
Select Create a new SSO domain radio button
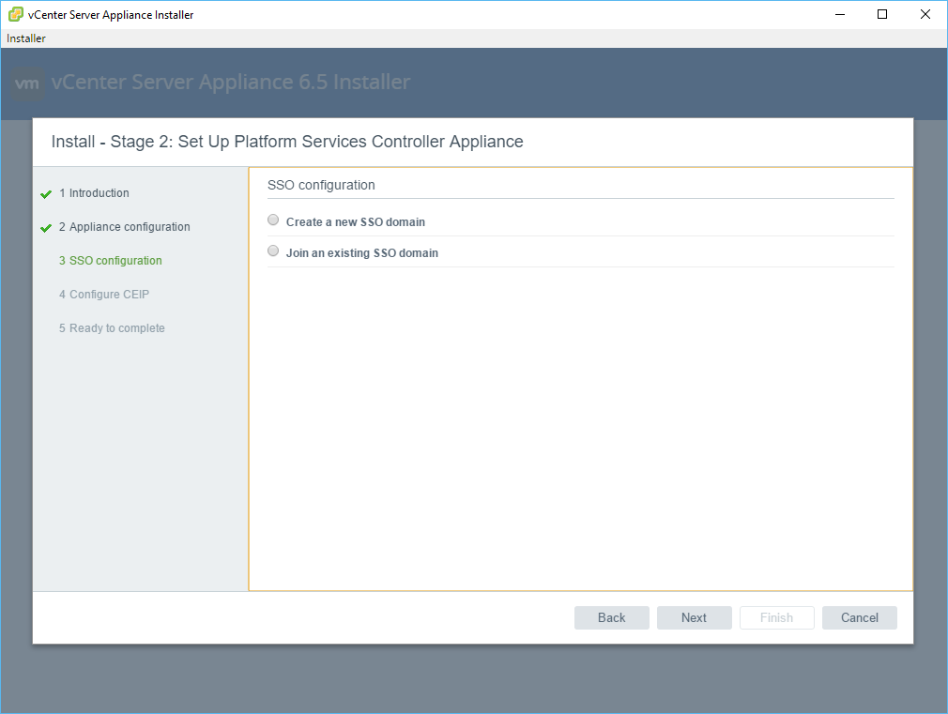pos(273,220)
